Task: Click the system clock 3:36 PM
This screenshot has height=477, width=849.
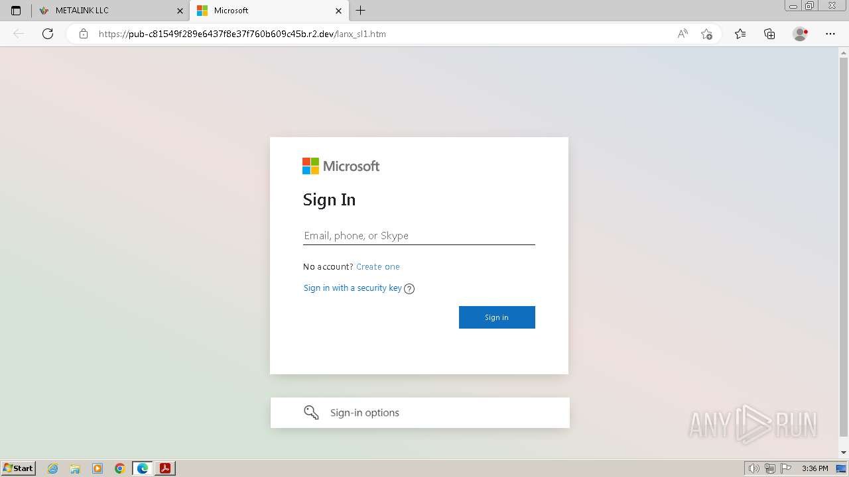Action: [815, 468]
